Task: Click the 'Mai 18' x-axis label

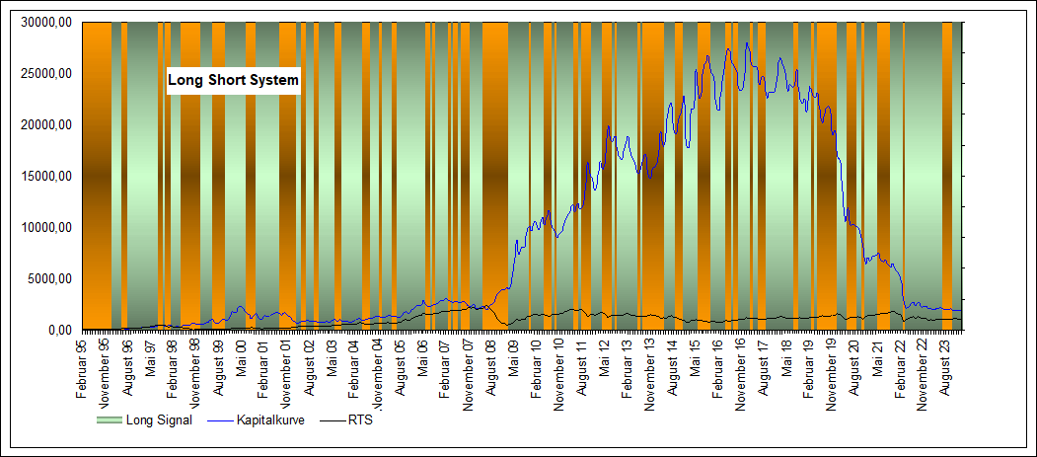Action: [x=786, y=358]
